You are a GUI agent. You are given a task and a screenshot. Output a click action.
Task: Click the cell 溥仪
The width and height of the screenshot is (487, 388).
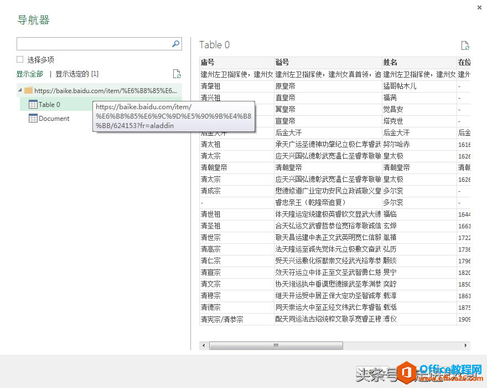pos(419,319)
